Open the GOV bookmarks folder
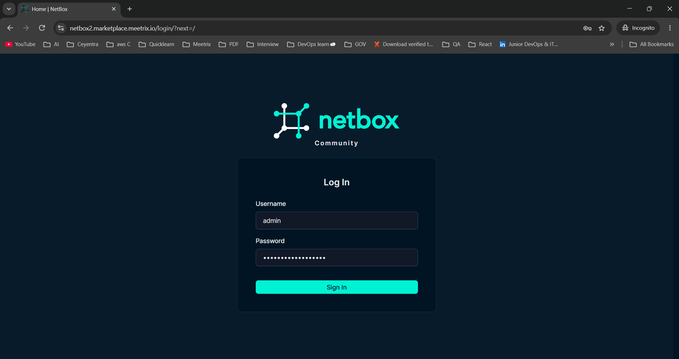This screenshot has height=359, width=679. (x=355, y=44)
